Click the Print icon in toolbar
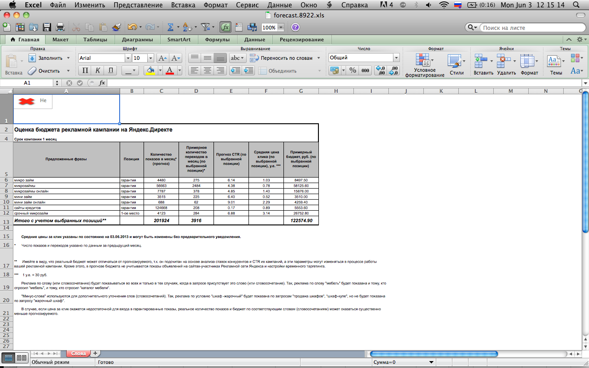Screen dimensions: 589x368 [60, 27]
